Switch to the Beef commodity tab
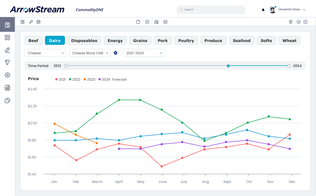This screenshot has height=196, width=316. click(33, 41)
